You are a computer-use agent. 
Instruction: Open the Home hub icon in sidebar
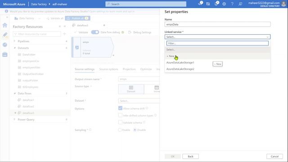tap(5, 25)
